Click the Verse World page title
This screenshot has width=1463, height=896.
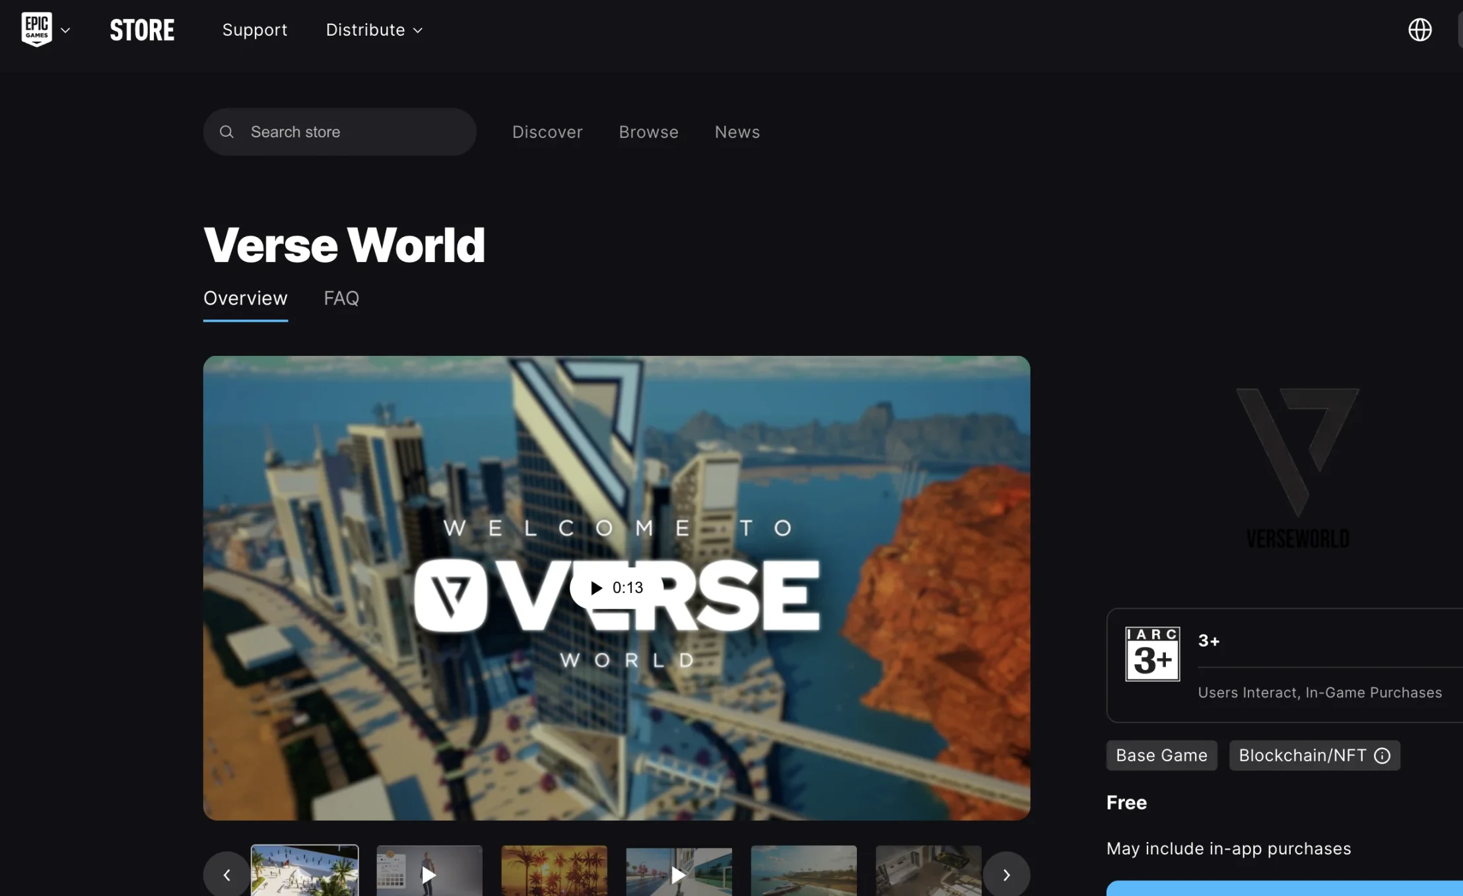[344, 245]
